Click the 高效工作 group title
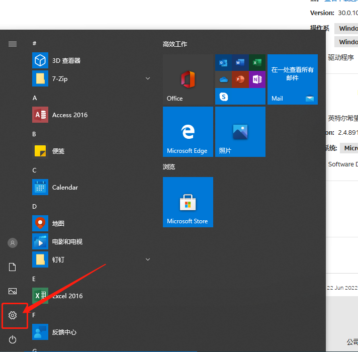The width and height of the screenshot is (358, 352). pyautogui.click(x=175, y=44)
